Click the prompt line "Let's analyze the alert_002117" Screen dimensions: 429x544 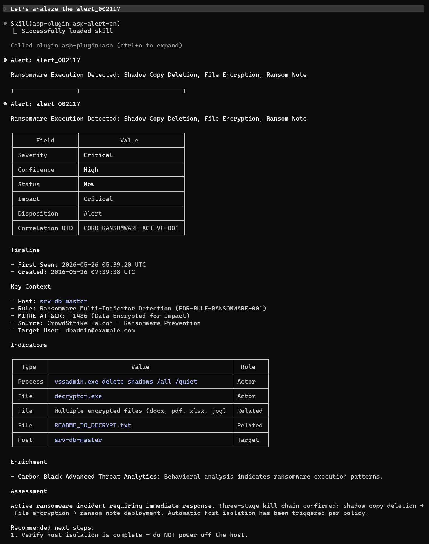(x=213, y=9)
